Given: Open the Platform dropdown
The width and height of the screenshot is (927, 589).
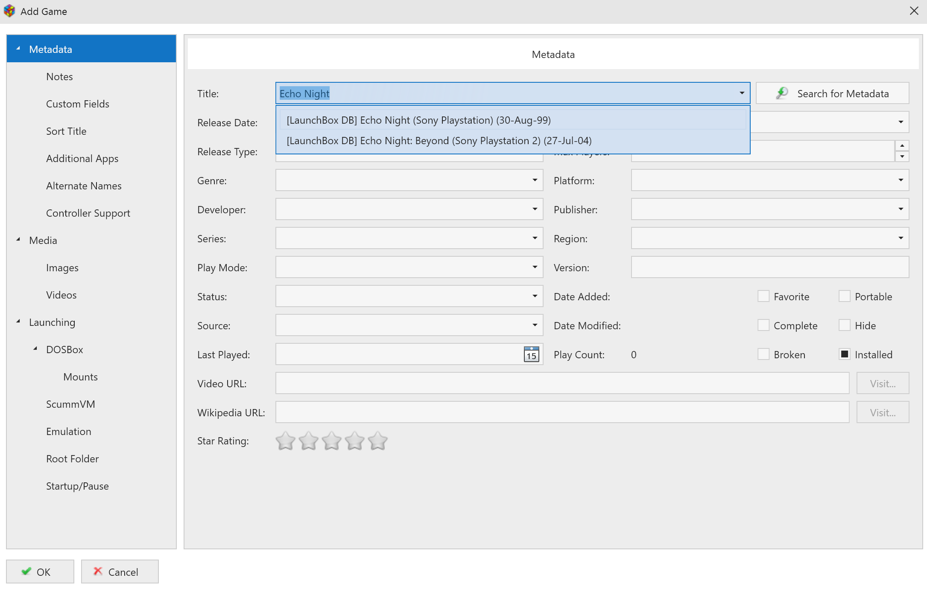Looking at the screenshot, I should point(901,180).
